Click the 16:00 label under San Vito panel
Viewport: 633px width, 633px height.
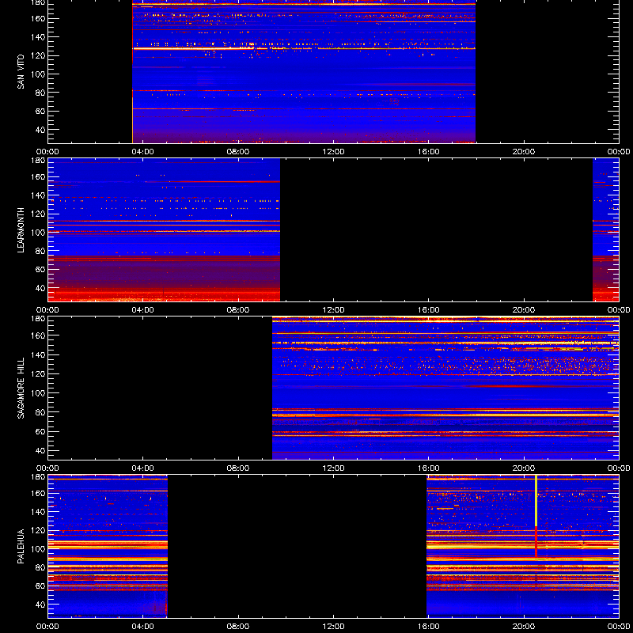(x=429, y=152)
